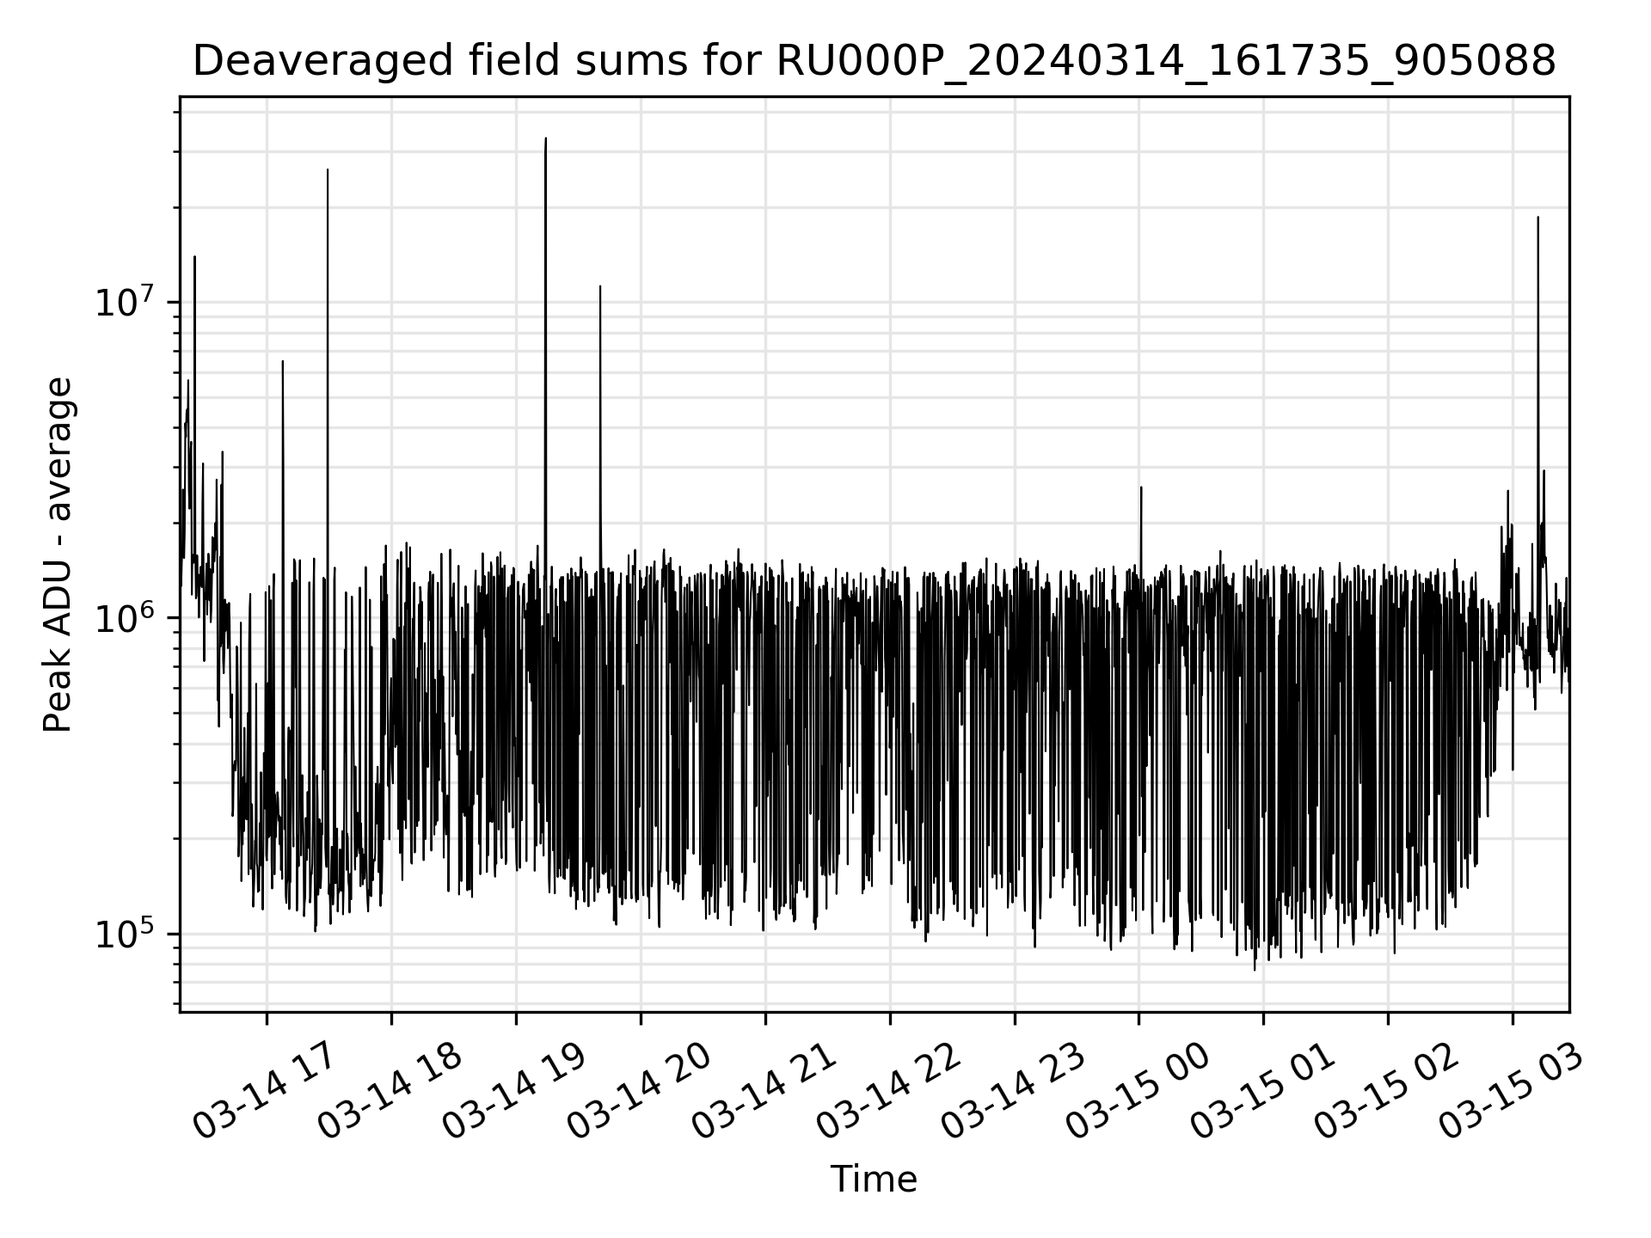Click the plot title 'Deaveraged field sums for RU000P_20240314_161735_905088'

pyautogui.click(x=874, y=62)
